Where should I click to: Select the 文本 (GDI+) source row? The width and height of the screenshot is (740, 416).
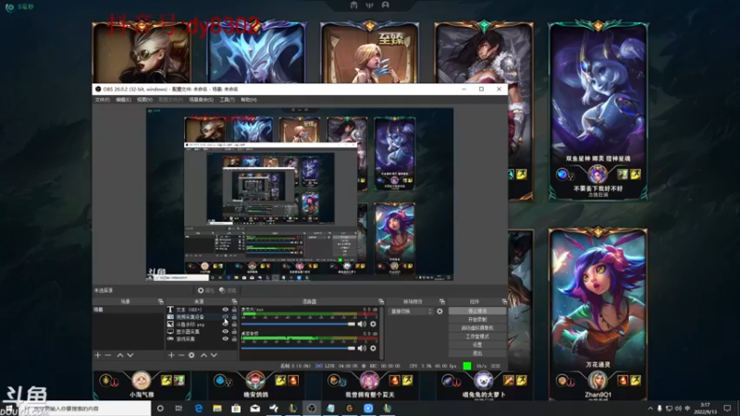tap(202, 310)
